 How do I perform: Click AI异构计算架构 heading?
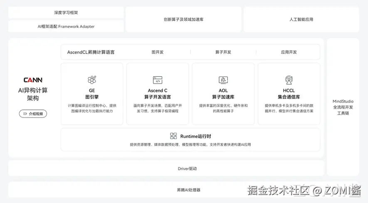pyautogui.click(x=33, y=94)
